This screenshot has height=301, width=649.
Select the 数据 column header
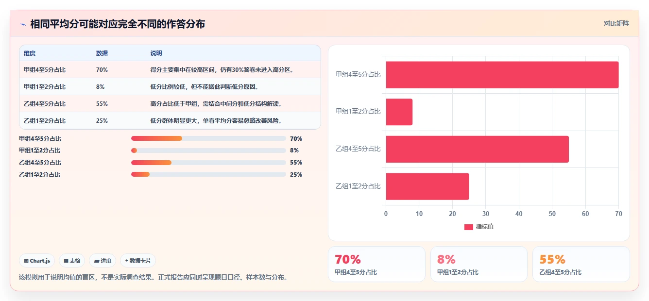(102, 53)
